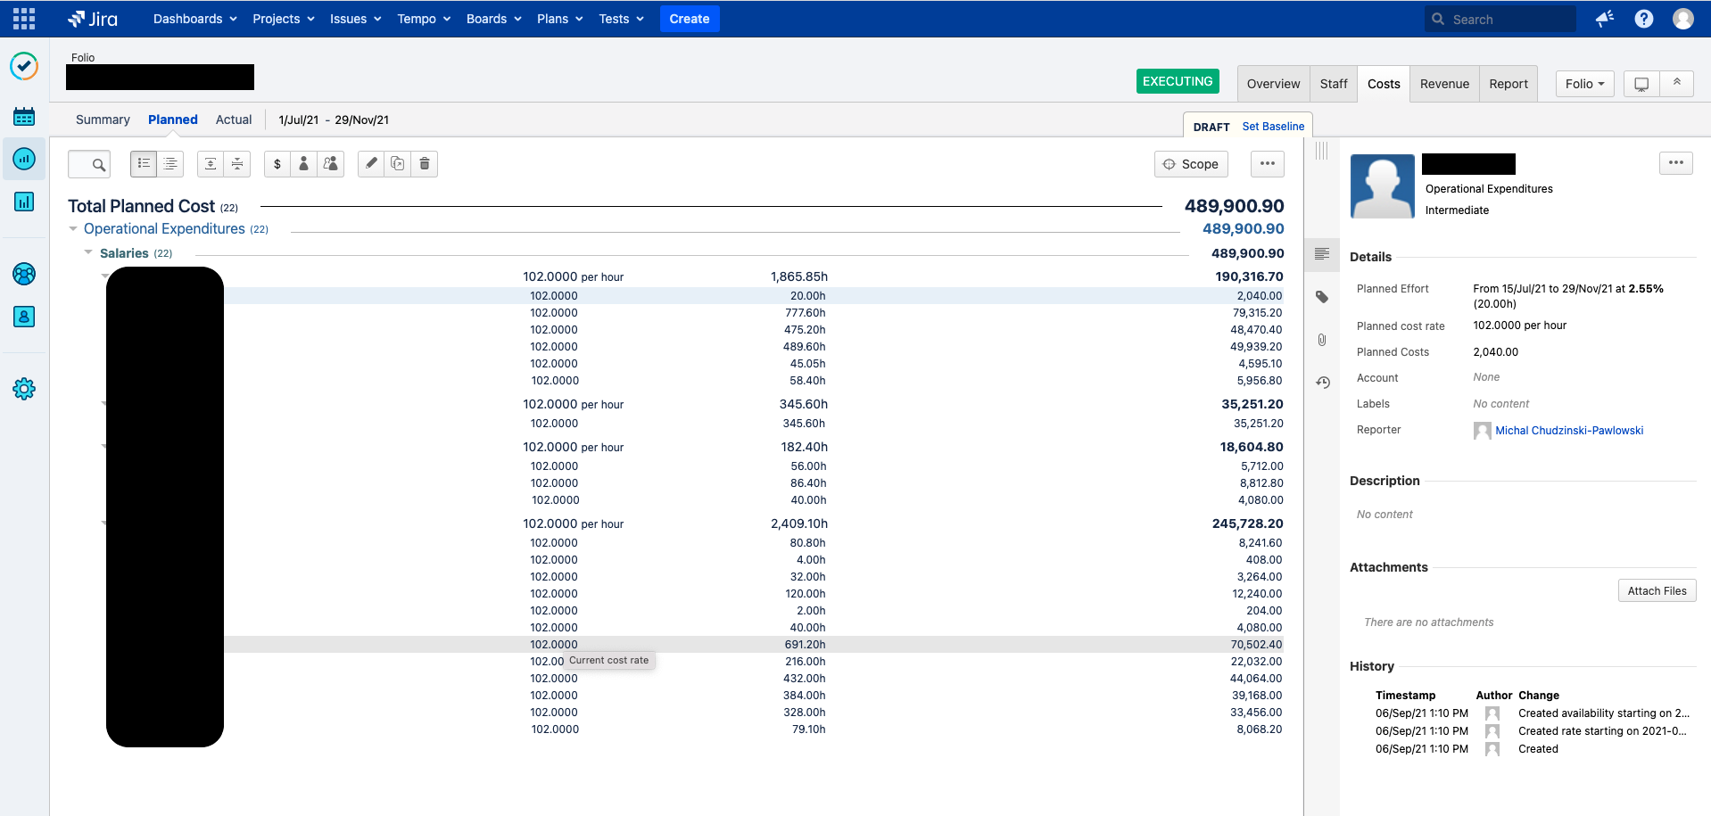Click the dollar sign add expense icon
The height and width of the screenshot is (816, 1711).
(x=277, y=164)
